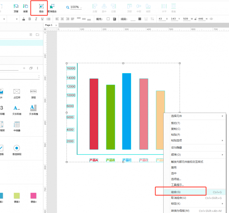229x213 pixels.
Task: Set vertical text alignment to top
Action: tap(79, 18)
